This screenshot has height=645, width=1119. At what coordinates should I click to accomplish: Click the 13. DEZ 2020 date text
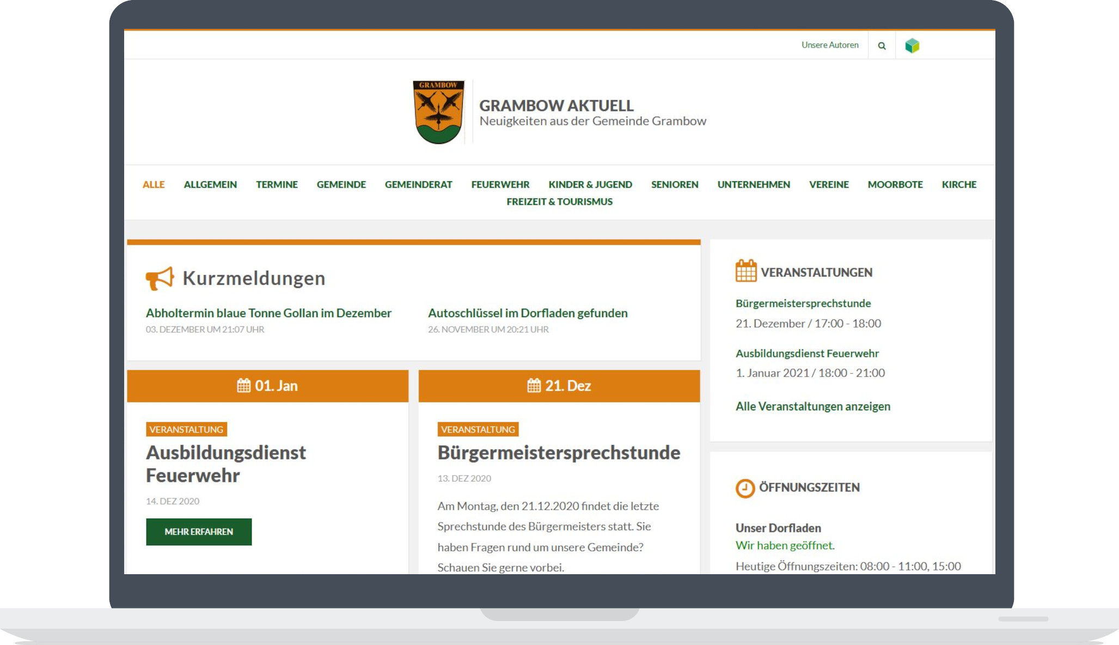click(x=464, y=478)
